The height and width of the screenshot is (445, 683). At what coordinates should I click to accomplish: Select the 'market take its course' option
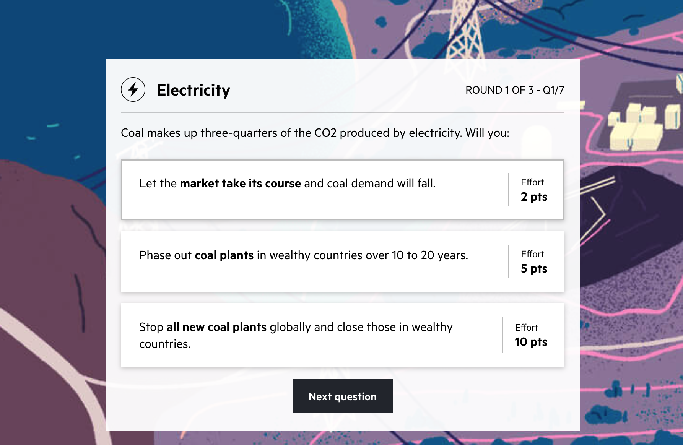coord(342,190)
